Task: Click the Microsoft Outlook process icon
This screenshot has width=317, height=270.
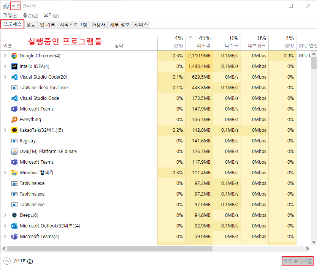Action: [x=14, y=226]
